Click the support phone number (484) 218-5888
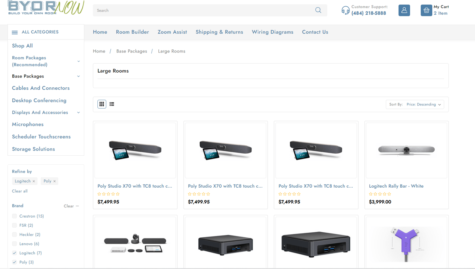Viewport: 475px width, 269px height. click(x=369, y=13)
